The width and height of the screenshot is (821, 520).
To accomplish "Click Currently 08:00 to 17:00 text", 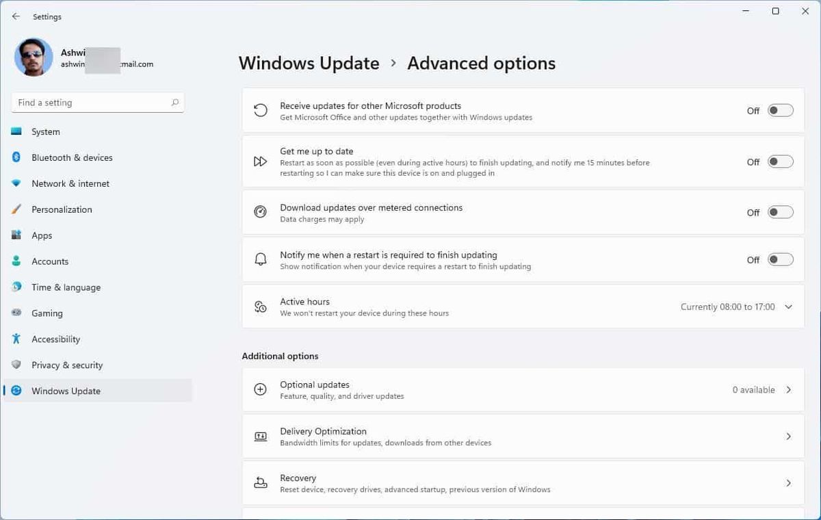I will click(728, 307).
